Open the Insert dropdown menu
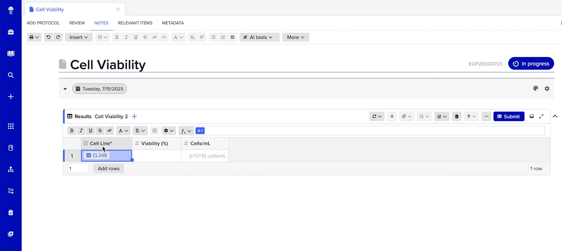Screen dimensions: 562x251 pyautogui.click(x=79, y=37)
